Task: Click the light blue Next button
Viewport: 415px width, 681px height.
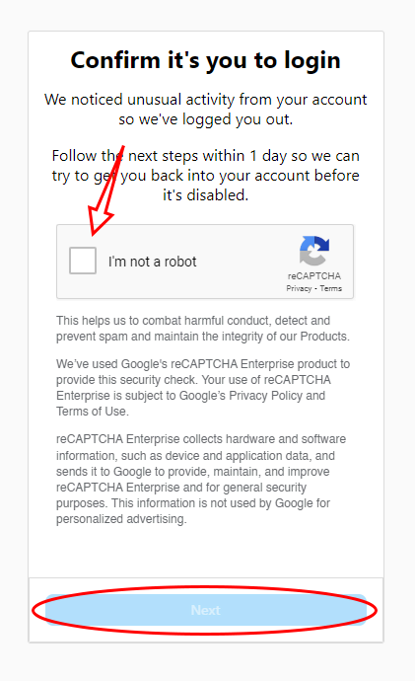Action: click(206, 610)
